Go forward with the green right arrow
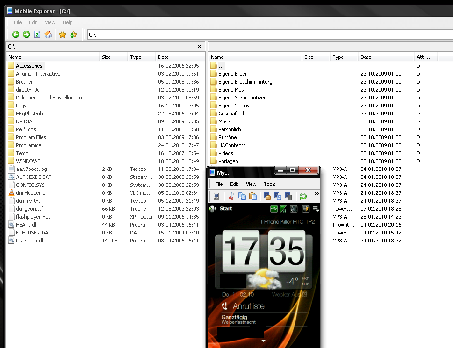 coord(26,35)
